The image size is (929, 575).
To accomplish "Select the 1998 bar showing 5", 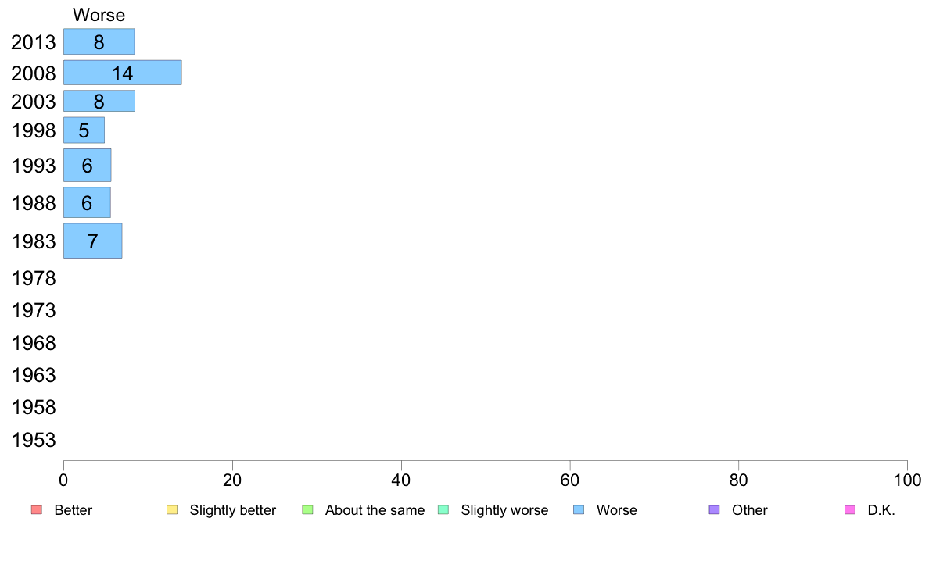I will (84, 130).
